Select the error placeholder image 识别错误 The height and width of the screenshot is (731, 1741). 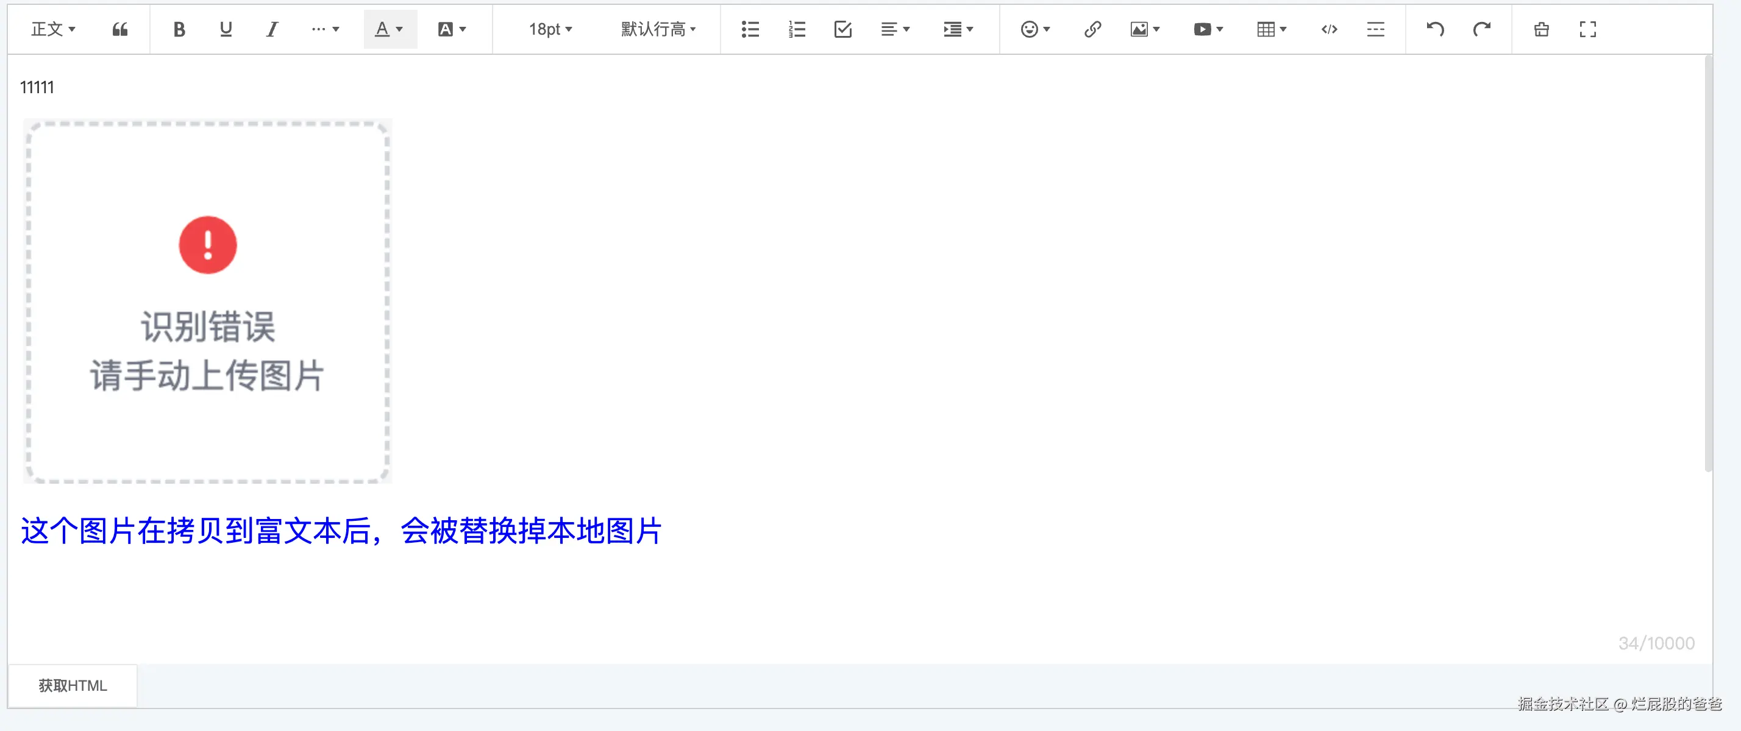(207, 302)
